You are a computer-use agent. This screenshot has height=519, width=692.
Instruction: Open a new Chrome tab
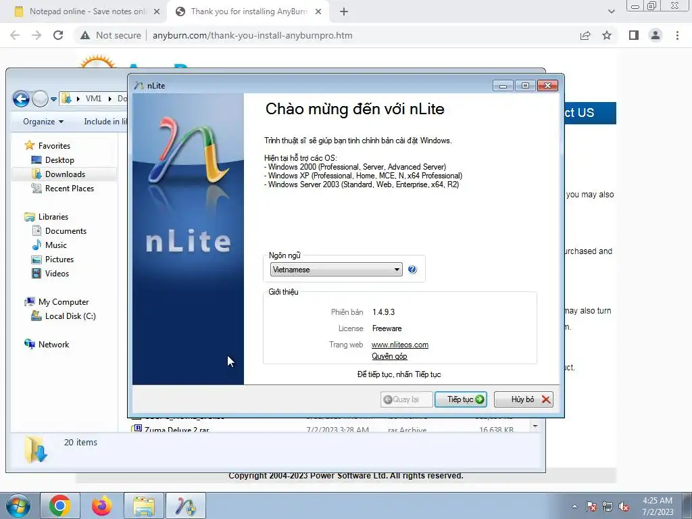click(x=344, y=11)
